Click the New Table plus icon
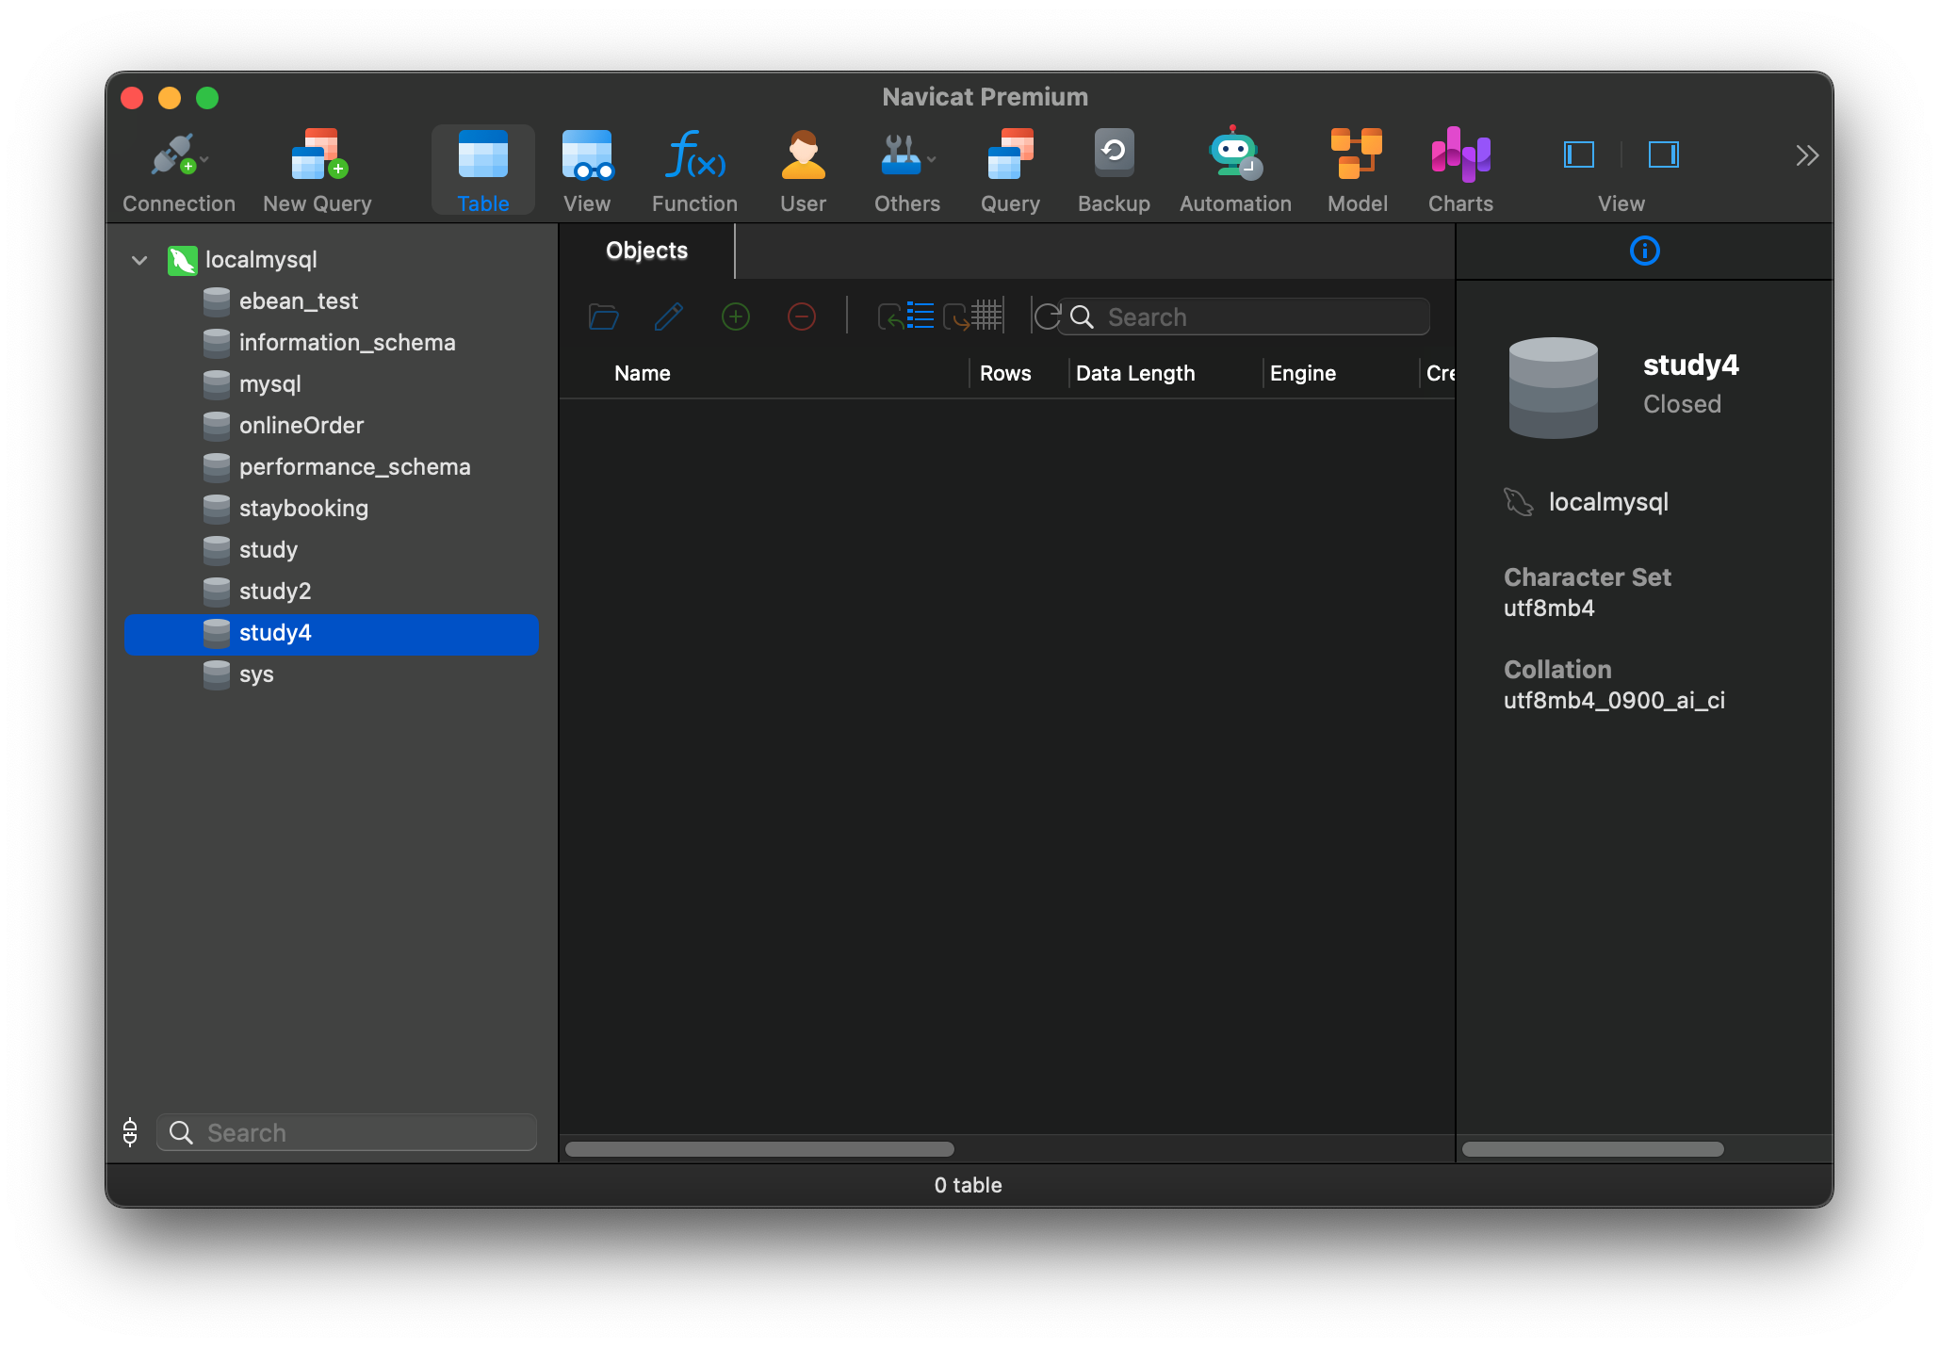Screen dimensions: 1939x1347 click(x=735, y=316)
